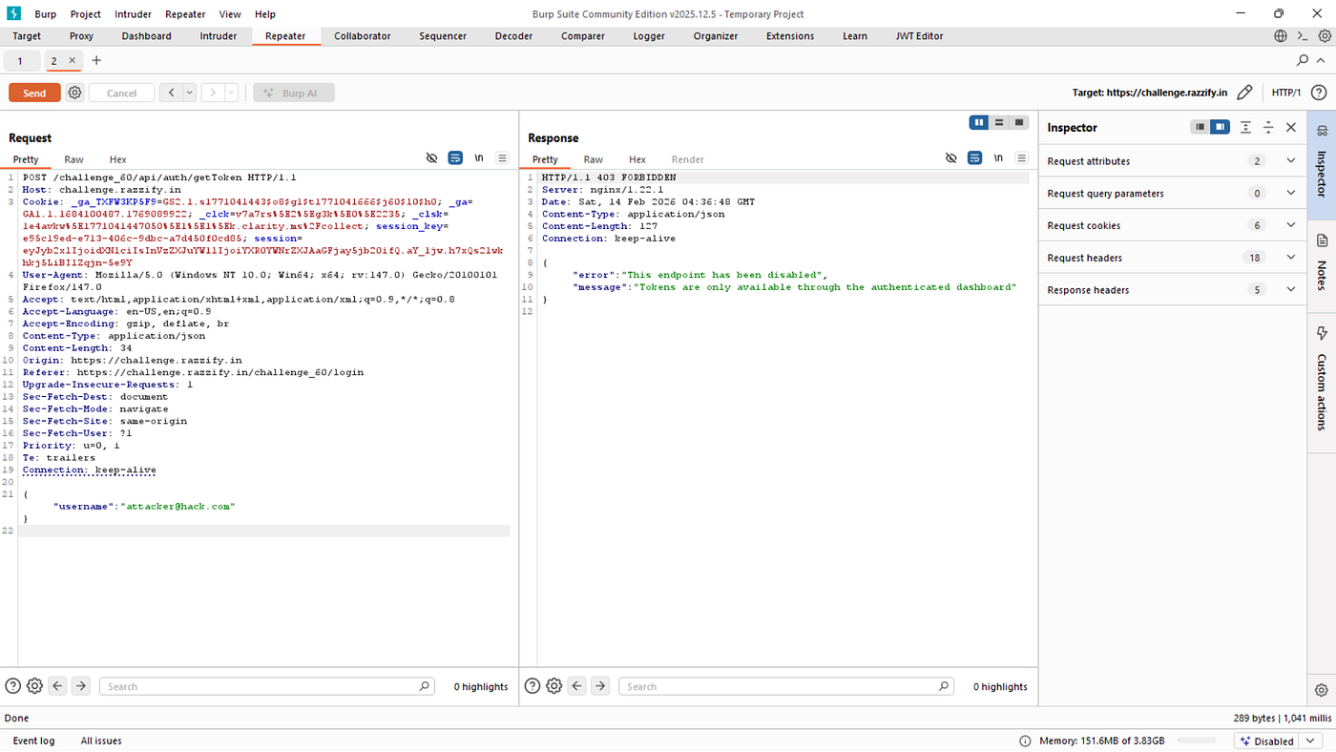The height and width of the screenshot is (752, 1336).
Task: Toggle \n non-printable characters in Response
Action: pos(998,158)
